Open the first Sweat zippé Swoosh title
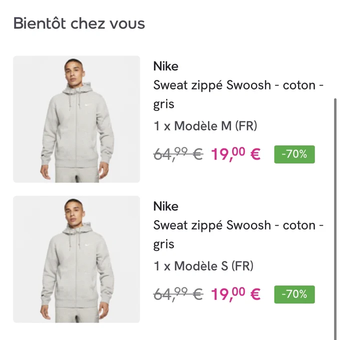 [x=238, y=94]
